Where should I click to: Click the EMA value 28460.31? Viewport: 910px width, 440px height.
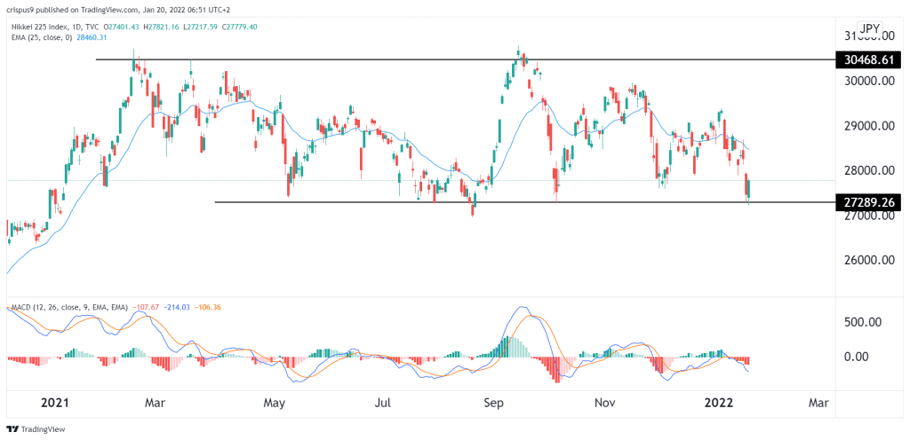90,37
